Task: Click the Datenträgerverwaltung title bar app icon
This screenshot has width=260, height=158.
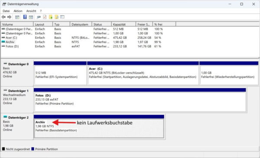Action: click(x=4, y=4)
